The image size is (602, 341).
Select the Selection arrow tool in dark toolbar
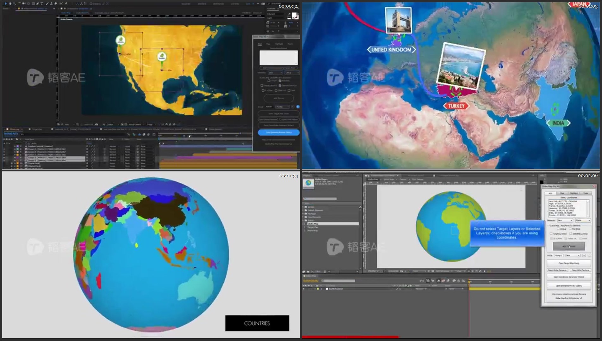click(x=6, y=4)
